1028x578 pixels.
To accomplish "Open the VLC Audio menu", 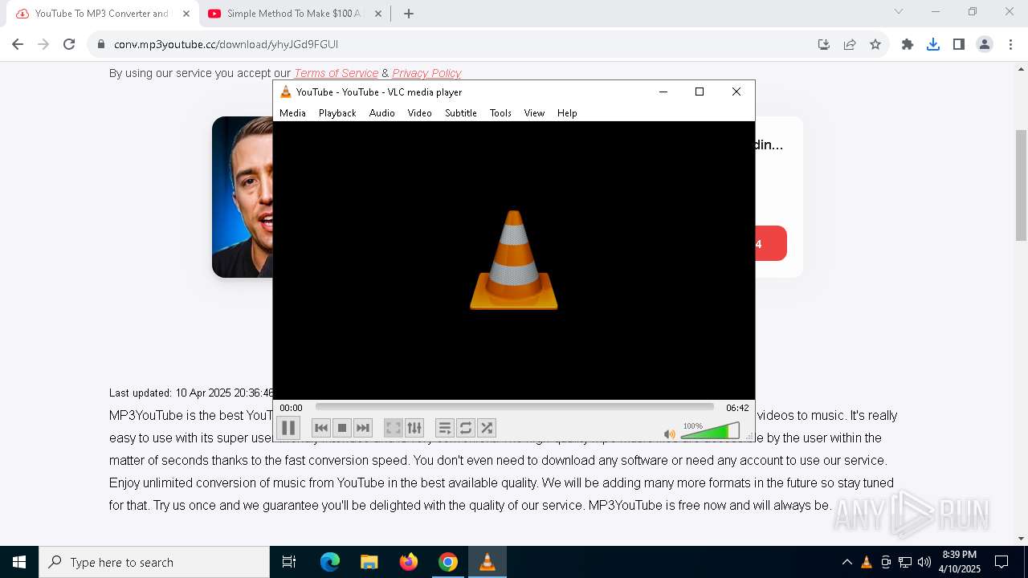I will coord(382,113).
